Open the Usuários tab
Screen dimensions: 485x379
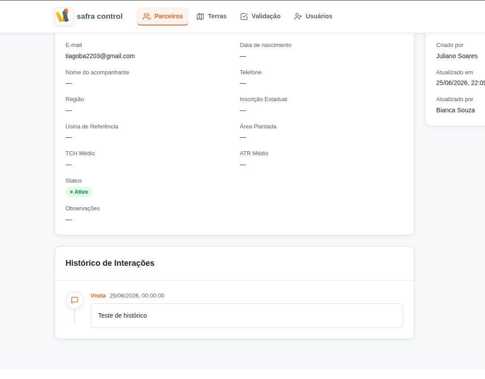click(313, 17)
